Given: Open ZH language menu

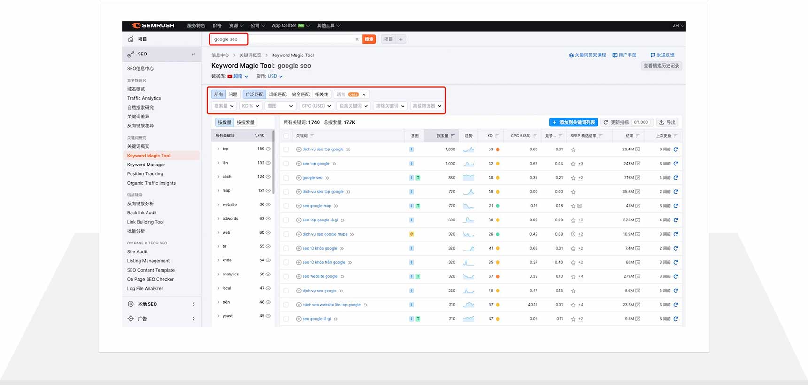Looking at the screenshot, I should pyautogui.click(x=678, y=26).
